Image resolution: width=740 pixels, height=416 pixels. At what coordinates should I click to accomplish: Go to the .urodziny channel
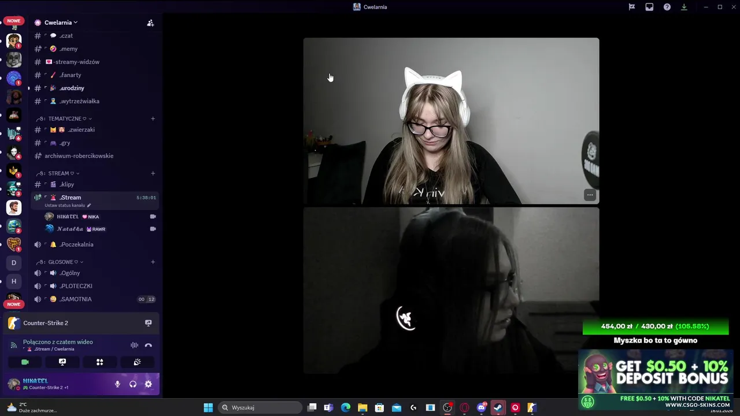(95, 88)
